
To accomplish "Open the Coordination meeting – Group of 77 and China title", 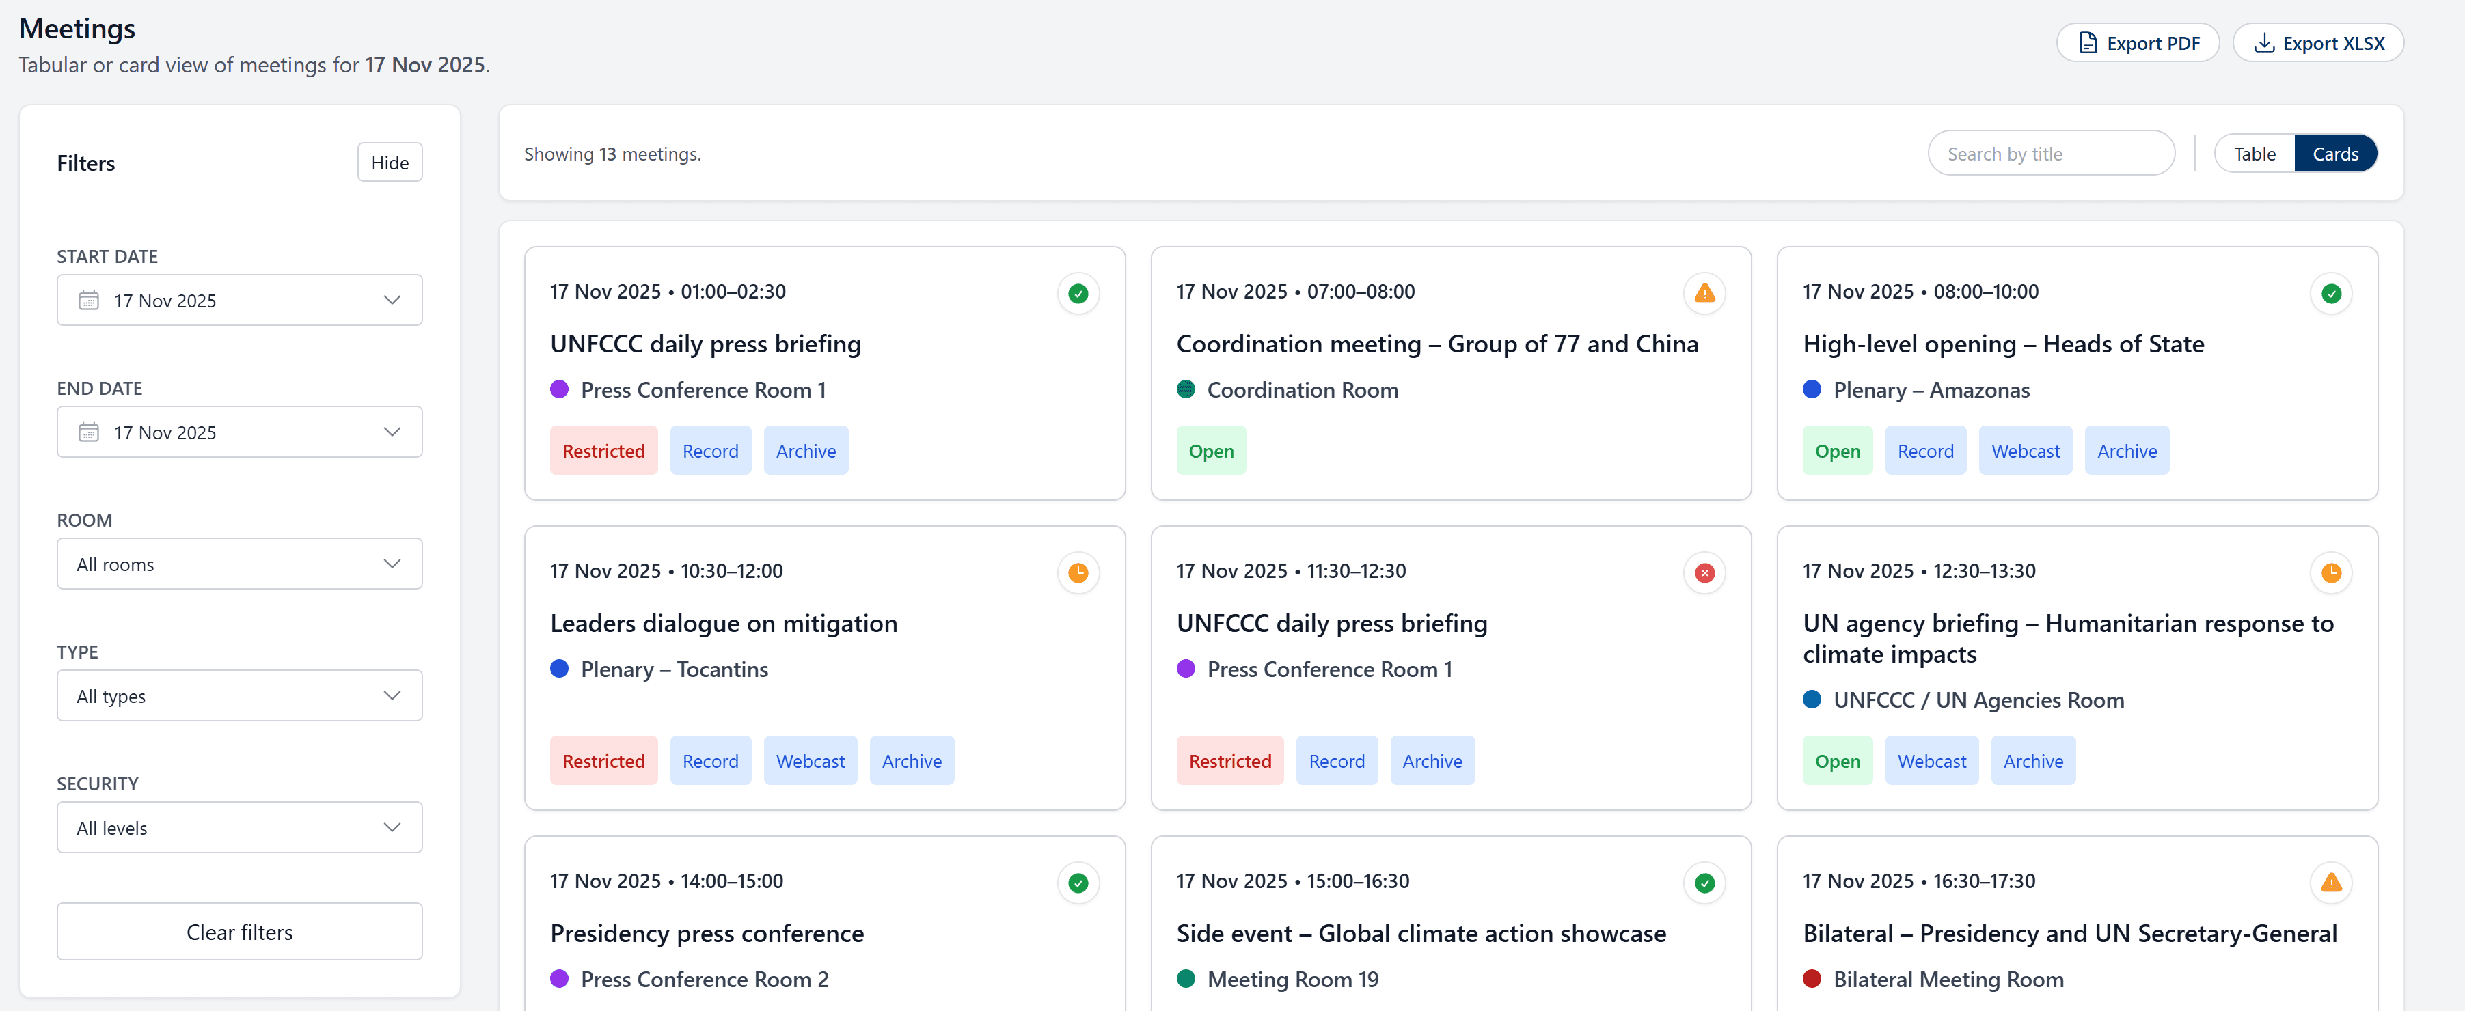I will tap(1437, 344).
